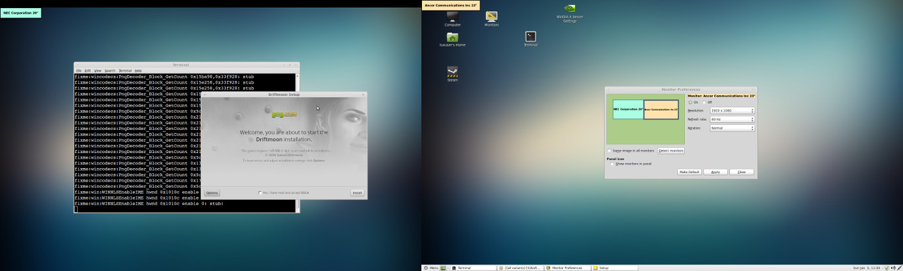903x271 pixels.
Task: Open the Menu button in the panel
Action: pyautogui.click(x=430, y=268)
